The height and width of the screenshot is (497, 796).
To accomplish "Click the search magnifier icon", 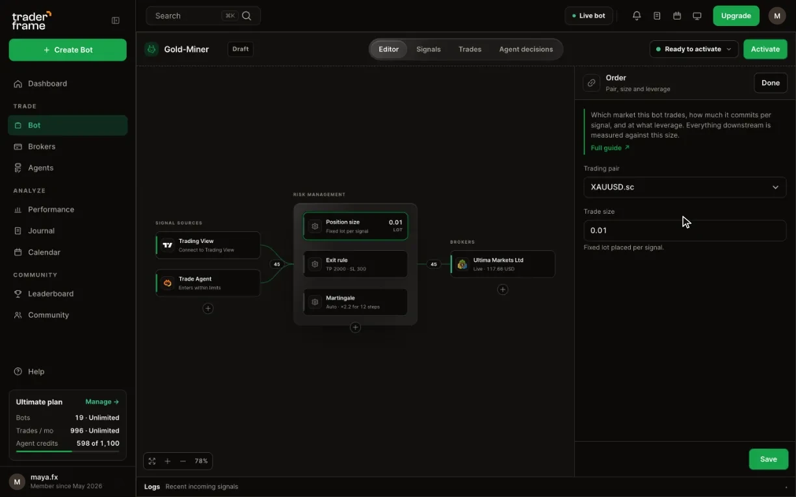I will tap(246, 16).
